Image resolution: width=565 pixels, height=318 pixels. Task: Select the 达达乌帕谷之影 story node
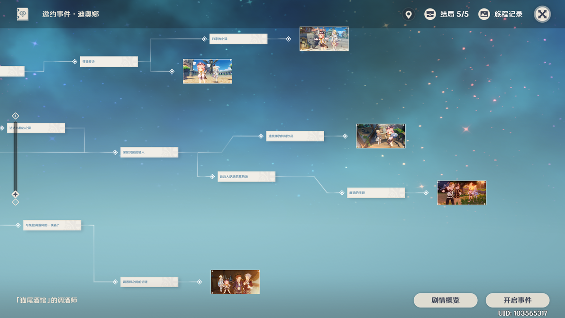tap(36, 128)
